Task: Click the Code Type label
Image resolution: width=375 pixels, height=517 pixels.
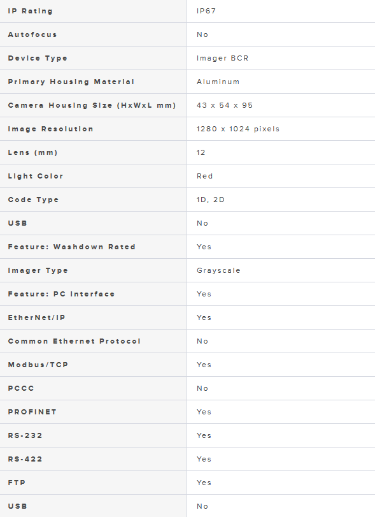Action: tap(33, 200)
